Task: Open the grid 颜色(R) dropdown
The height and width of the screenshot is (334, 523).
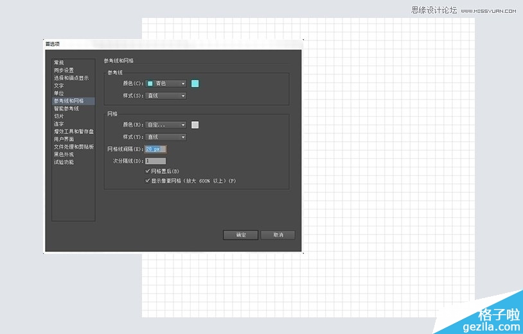Action: click(x=166, y=125)
